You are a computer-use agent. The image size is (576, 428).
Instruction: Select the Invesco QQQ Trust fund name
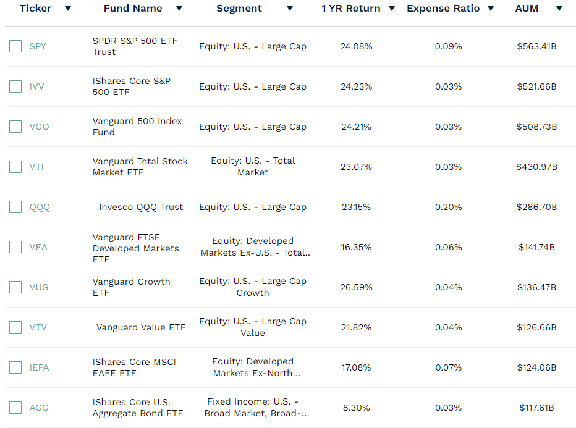[141, 207]
